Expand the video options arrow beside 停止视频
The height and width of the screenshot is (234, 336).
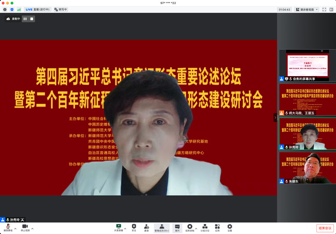pos(33,228)
